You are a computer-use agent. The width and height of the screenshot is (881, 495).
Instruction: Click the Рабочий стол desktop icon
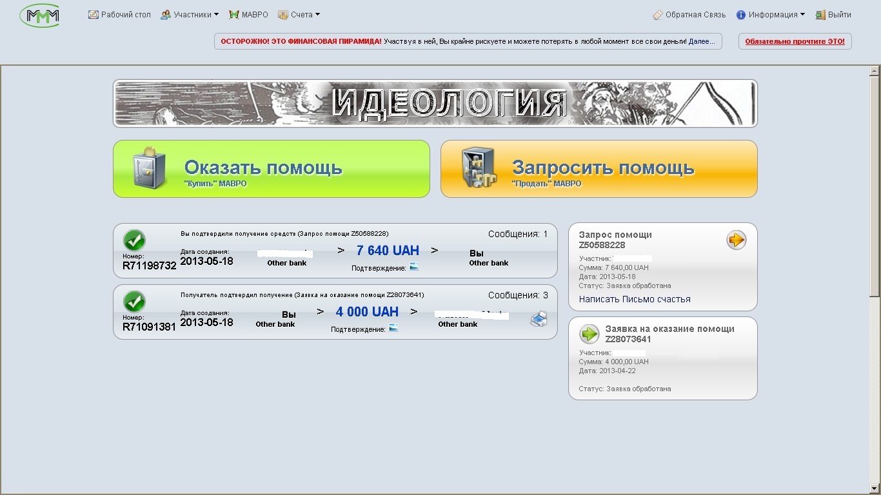[x=94, y=15]
